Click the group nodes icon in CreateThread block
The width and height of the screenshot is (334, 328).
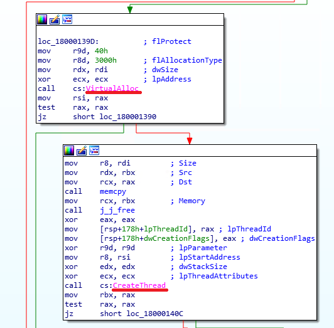pos(94,151)
